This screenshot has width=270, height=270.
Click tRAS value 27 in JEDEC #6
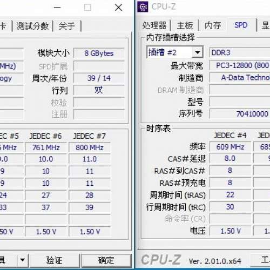(46, 195)
